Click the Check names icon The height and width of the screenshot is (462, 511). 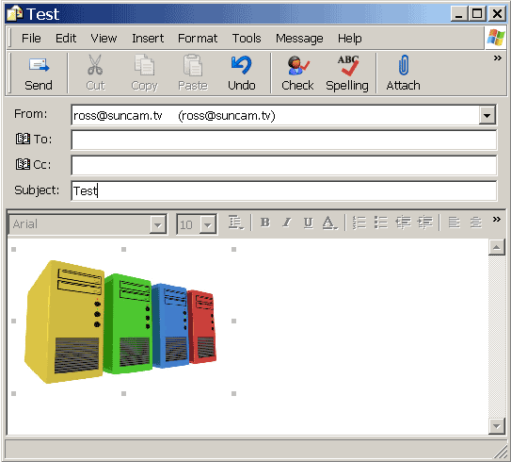[297, 65]
